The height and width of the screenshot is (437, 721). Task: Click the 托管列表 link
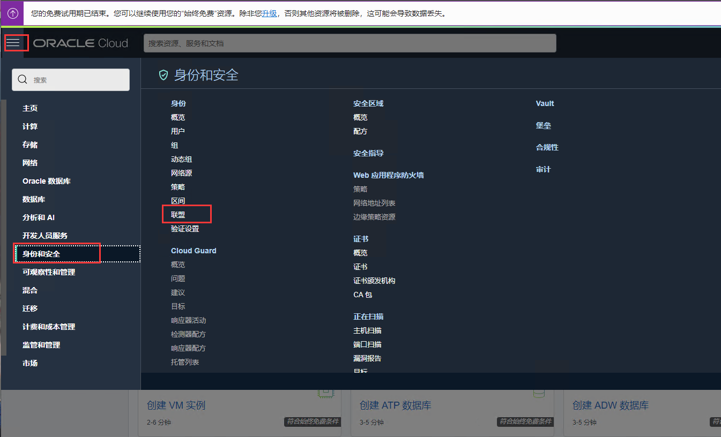185,362
